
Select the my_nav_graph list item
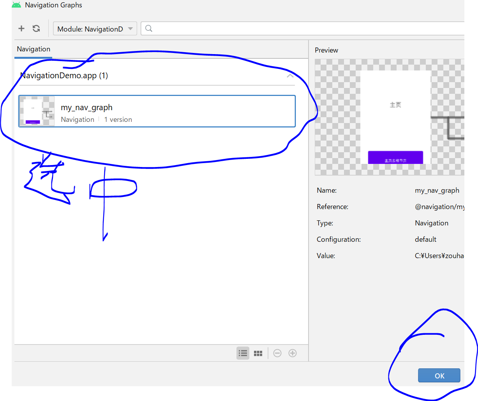pos(157,111)
